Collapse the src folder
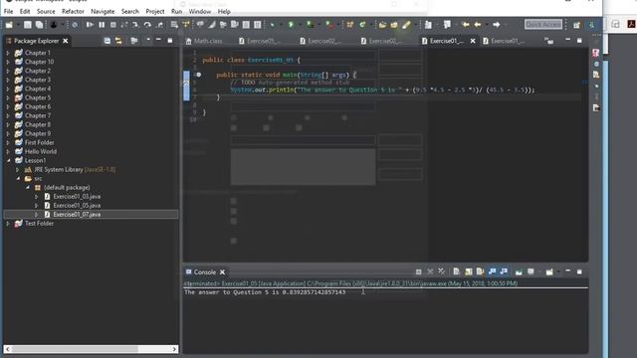Viewport: 637px width, 358px height. click(x=18, y=178)
